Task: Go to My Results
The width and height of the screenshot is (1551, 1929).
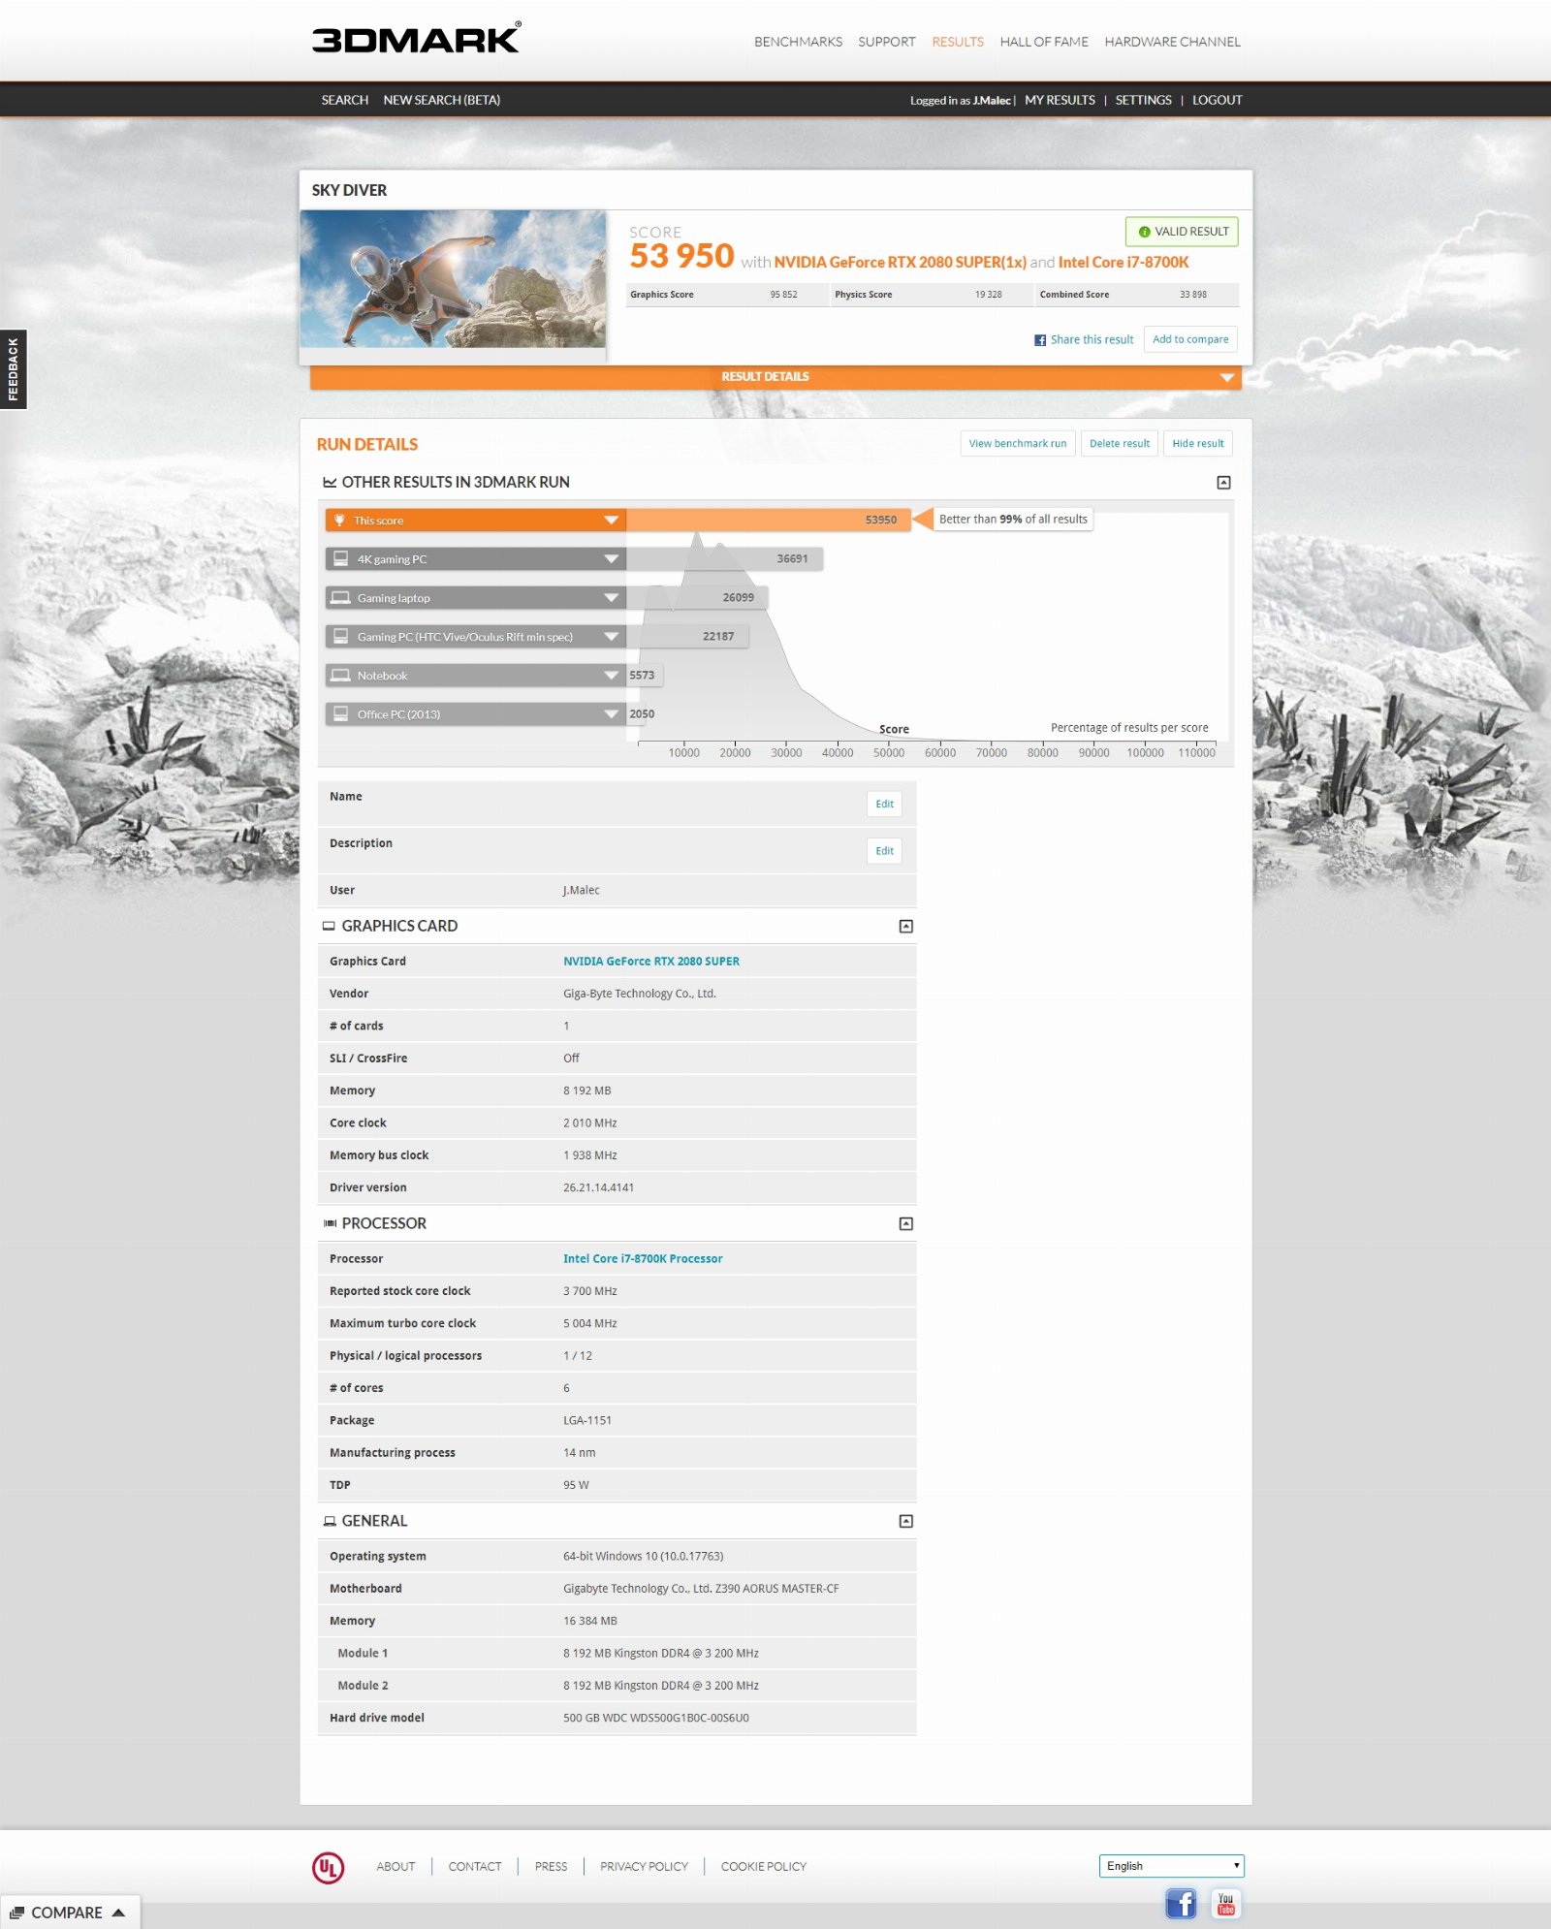Action: pos(1060,100)
